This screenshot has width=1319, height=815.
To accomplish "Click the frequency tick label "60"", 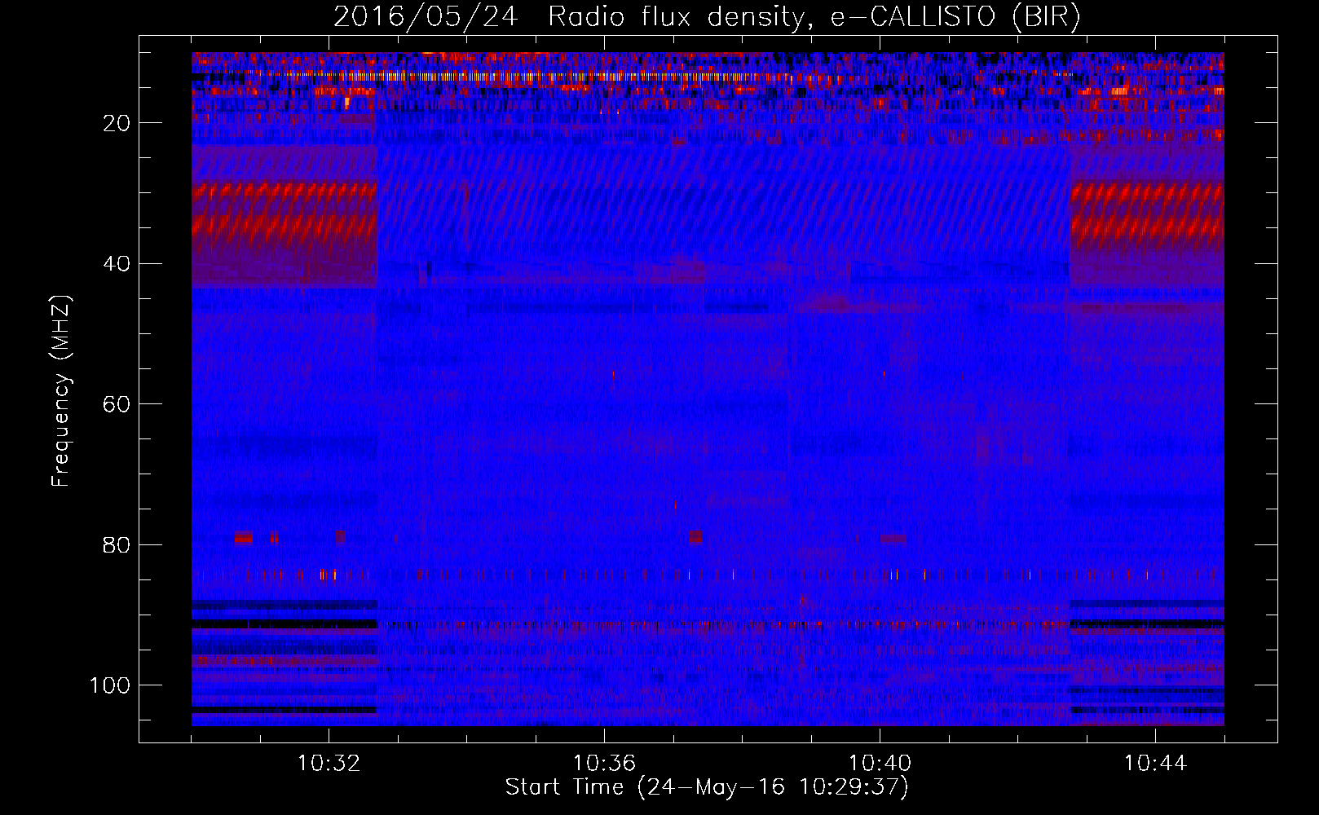I will (x=117, y=404).
